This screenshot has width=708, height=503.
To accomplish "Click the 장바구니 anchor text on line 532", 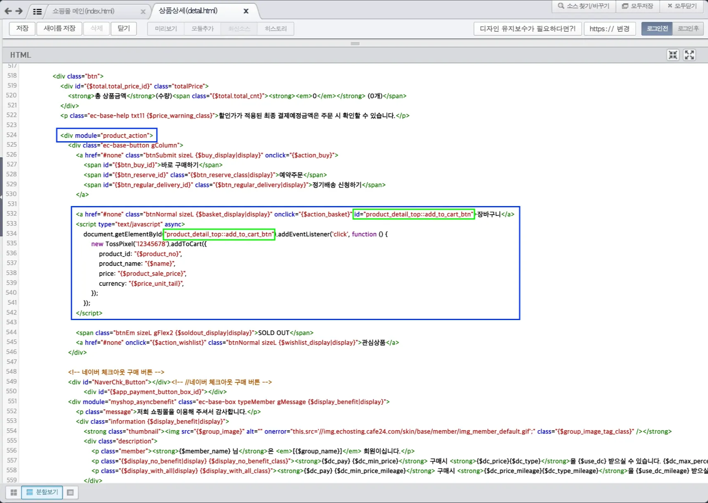I will [x=489, y=214].
